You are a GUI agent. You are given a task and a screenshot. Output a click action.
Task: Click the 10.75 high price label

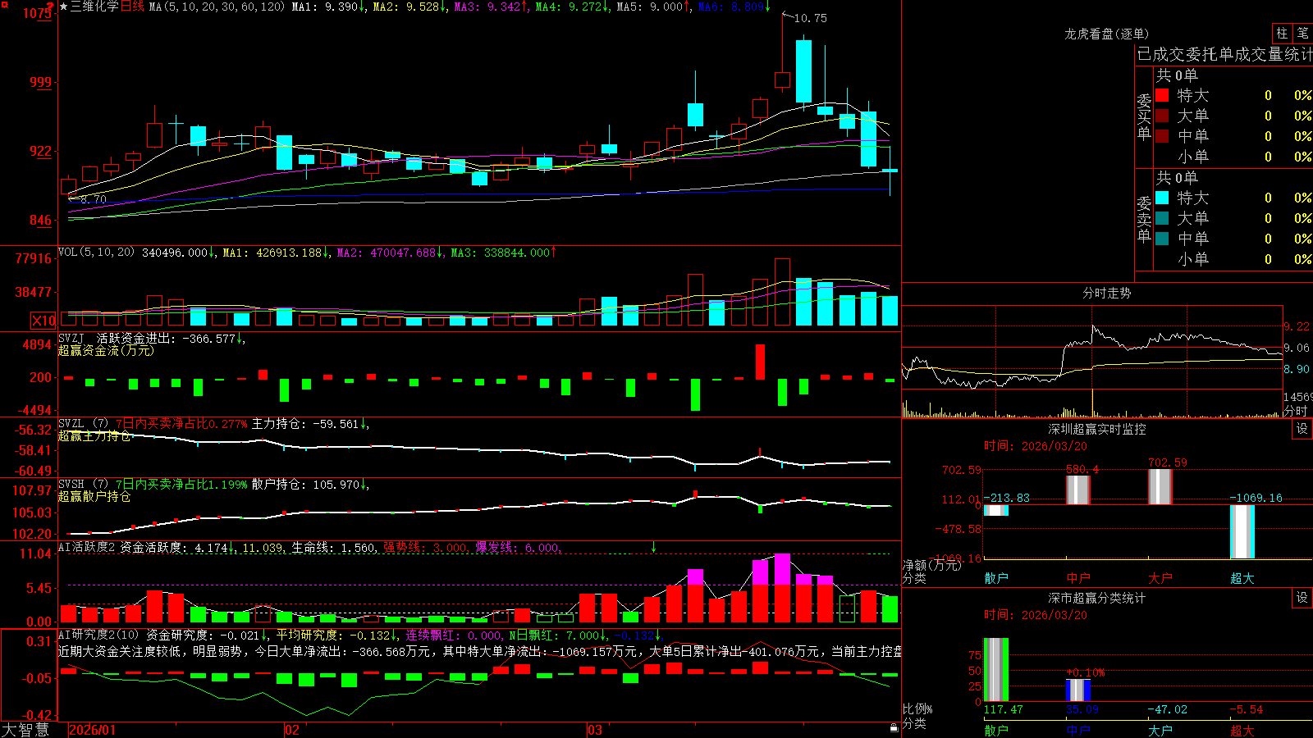click(x=811, y=18)
